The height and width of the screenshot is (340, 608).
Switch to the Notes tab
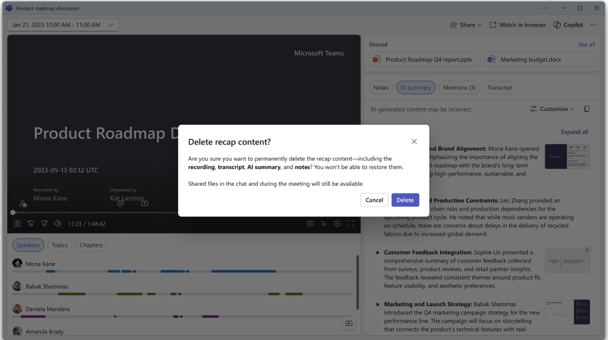pyautogui.click(x=381, y=87)
